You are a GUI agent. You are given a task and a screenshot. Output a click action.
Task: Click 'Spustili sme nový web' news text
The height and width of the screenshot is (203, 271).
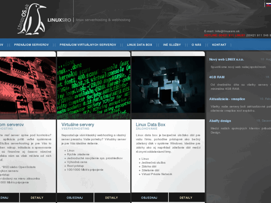(238, 67)
